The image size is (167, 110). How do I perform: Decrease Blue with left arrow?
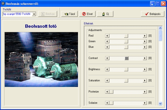tap(107, 47)
